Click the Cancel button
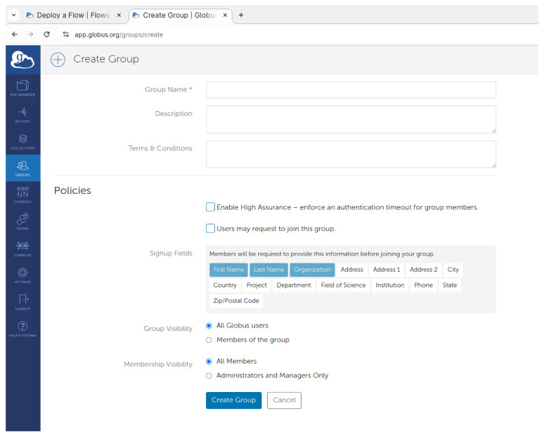 284,400
